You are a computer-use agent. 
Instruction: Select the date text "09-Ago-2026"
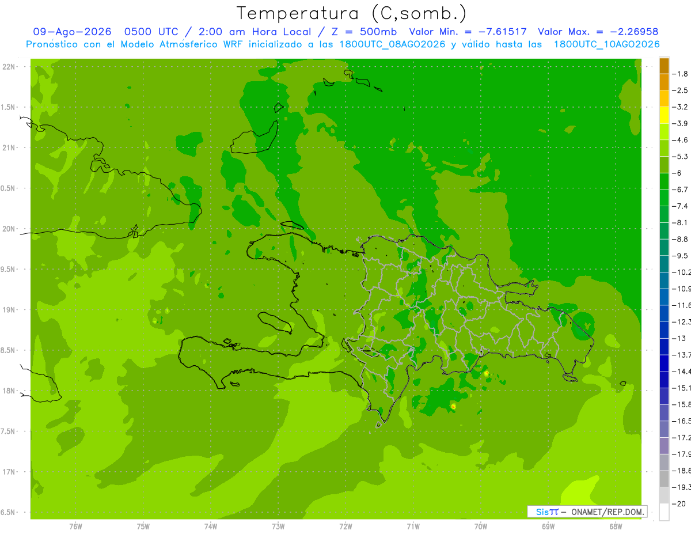pyautogui.click(x=72, y=32)
